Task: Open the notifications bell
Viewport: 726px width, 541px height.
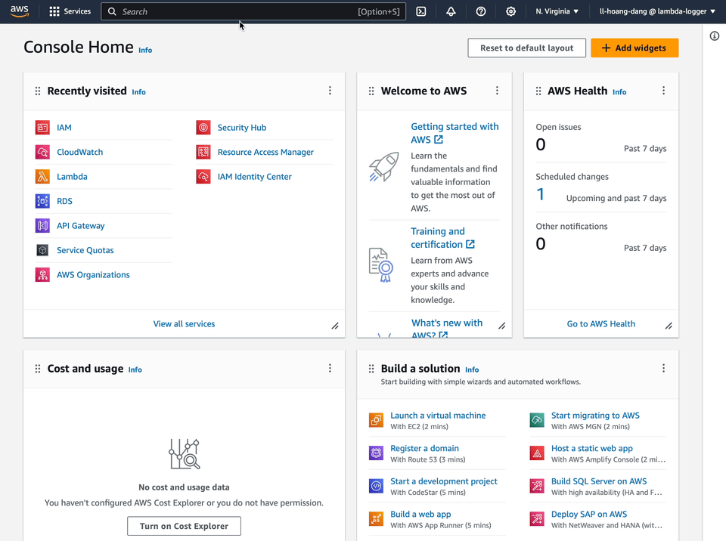Action: [451, 11]
